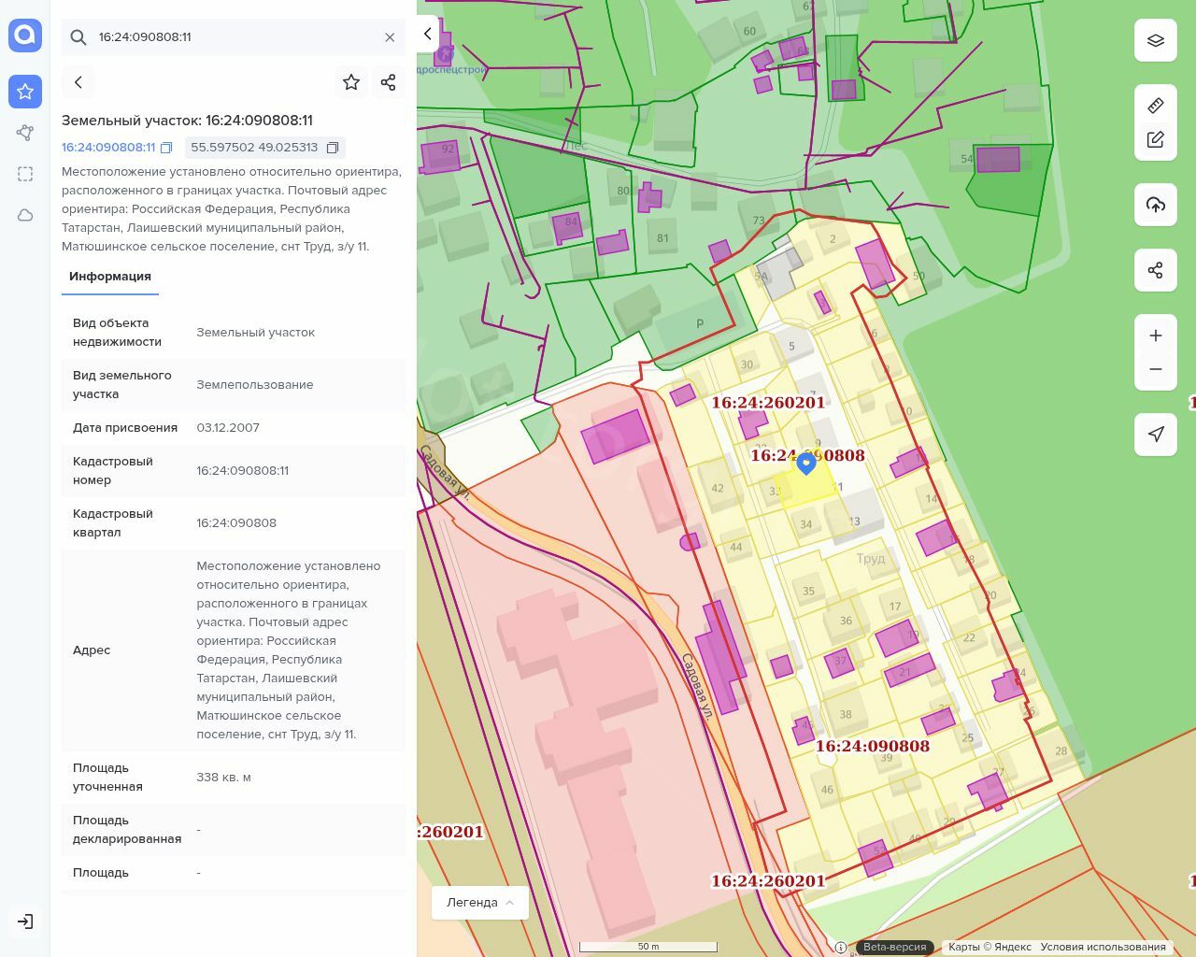Center map on my location
This screenshot has width=1196, height=957.
click(x=1156, y=434)
